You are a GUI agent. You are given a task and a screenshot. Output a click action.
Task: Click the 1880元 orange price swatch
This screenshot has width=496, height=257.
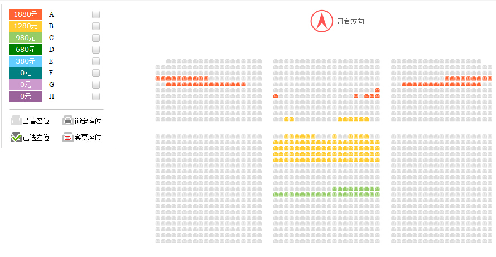tap(26, 14)
